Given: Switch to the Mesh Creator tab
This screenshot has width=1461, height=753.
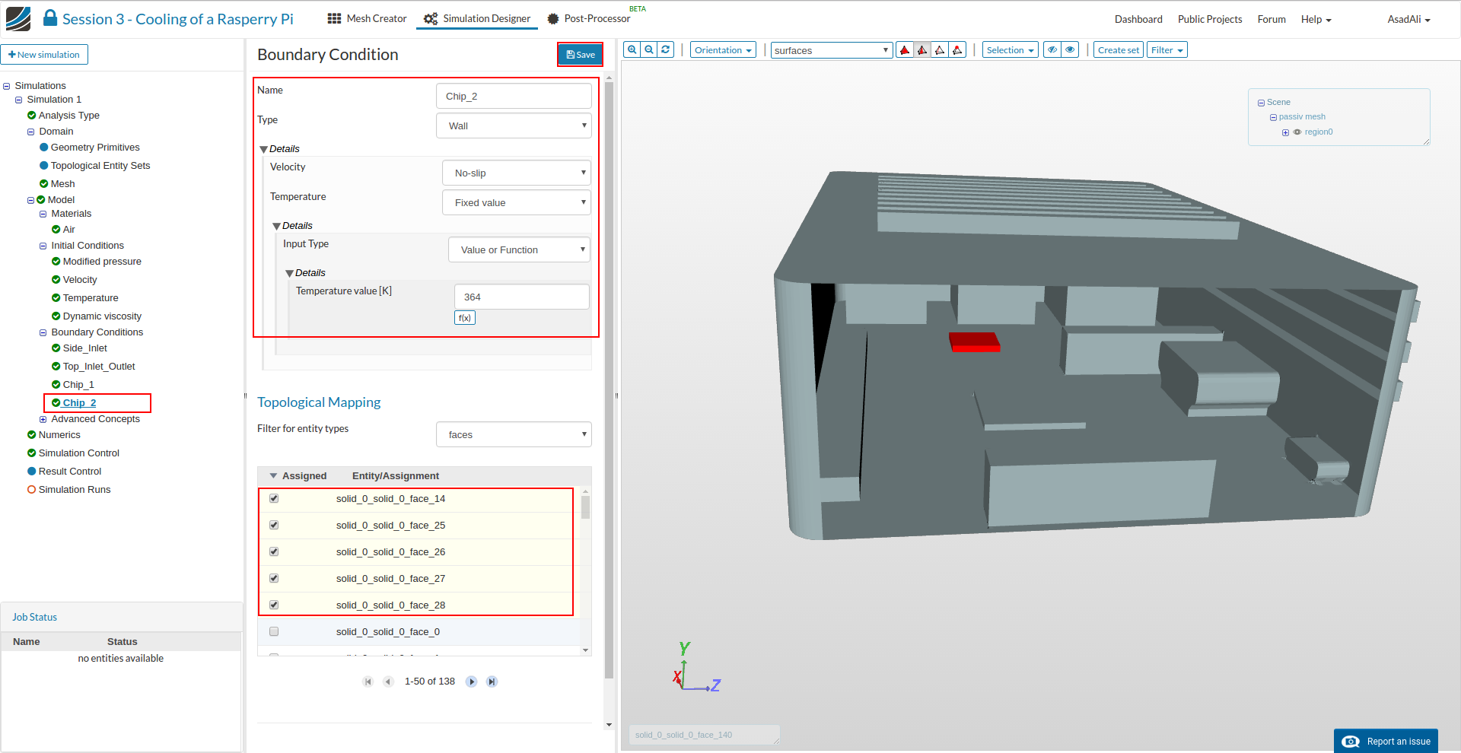Looking at the screenshot, I should (368, 19).
